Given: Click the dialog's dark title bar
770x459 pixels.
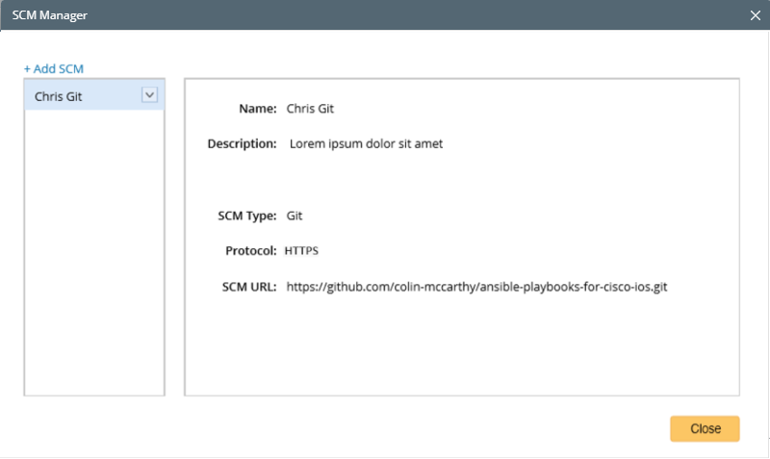Looking at the screenshot, I should click(384, 15).
